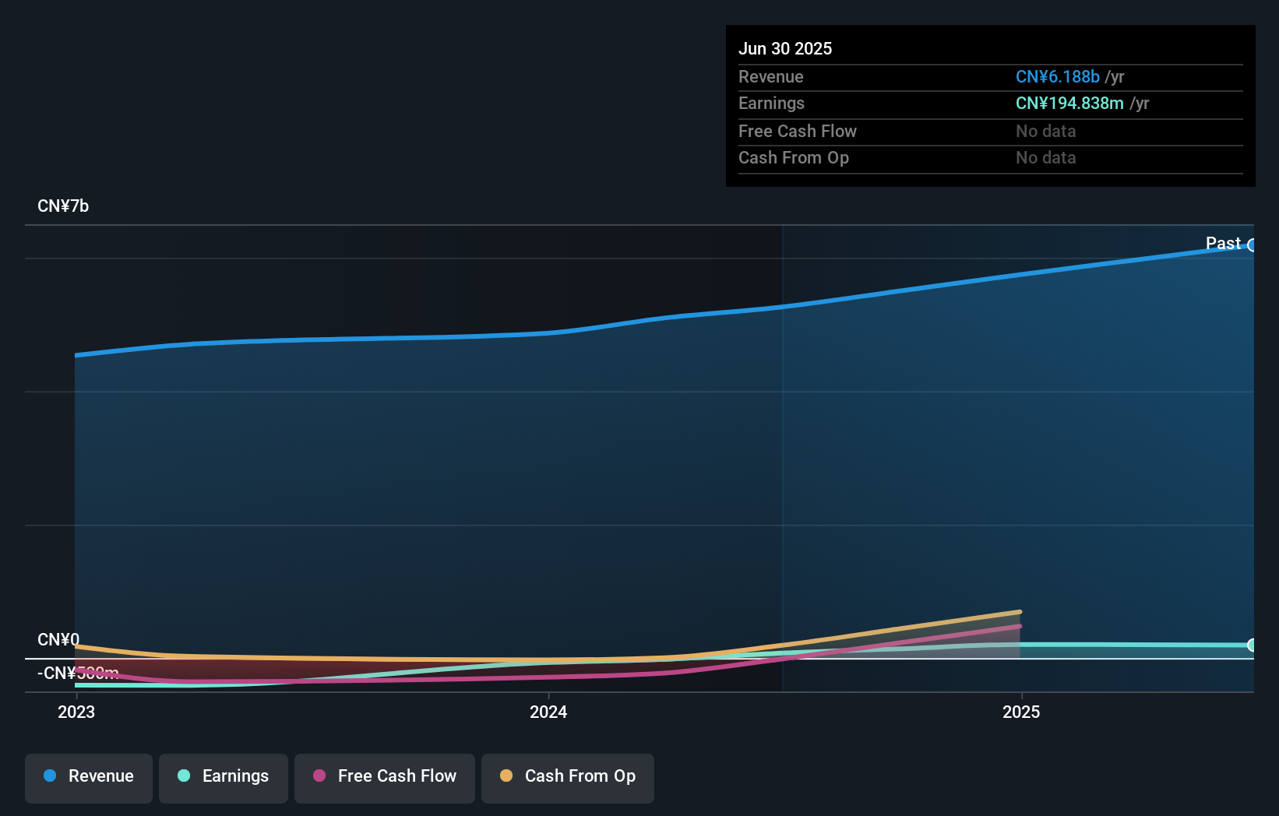The height and width of the screenshot is (816, 1279).
Task: Click the orange Cash From Op dot icon
Action: pyautogui.click(x=506, y=776)
